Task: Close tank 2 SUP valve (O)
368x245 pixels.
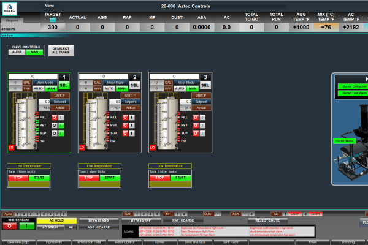Action: [x=125, y=134]
